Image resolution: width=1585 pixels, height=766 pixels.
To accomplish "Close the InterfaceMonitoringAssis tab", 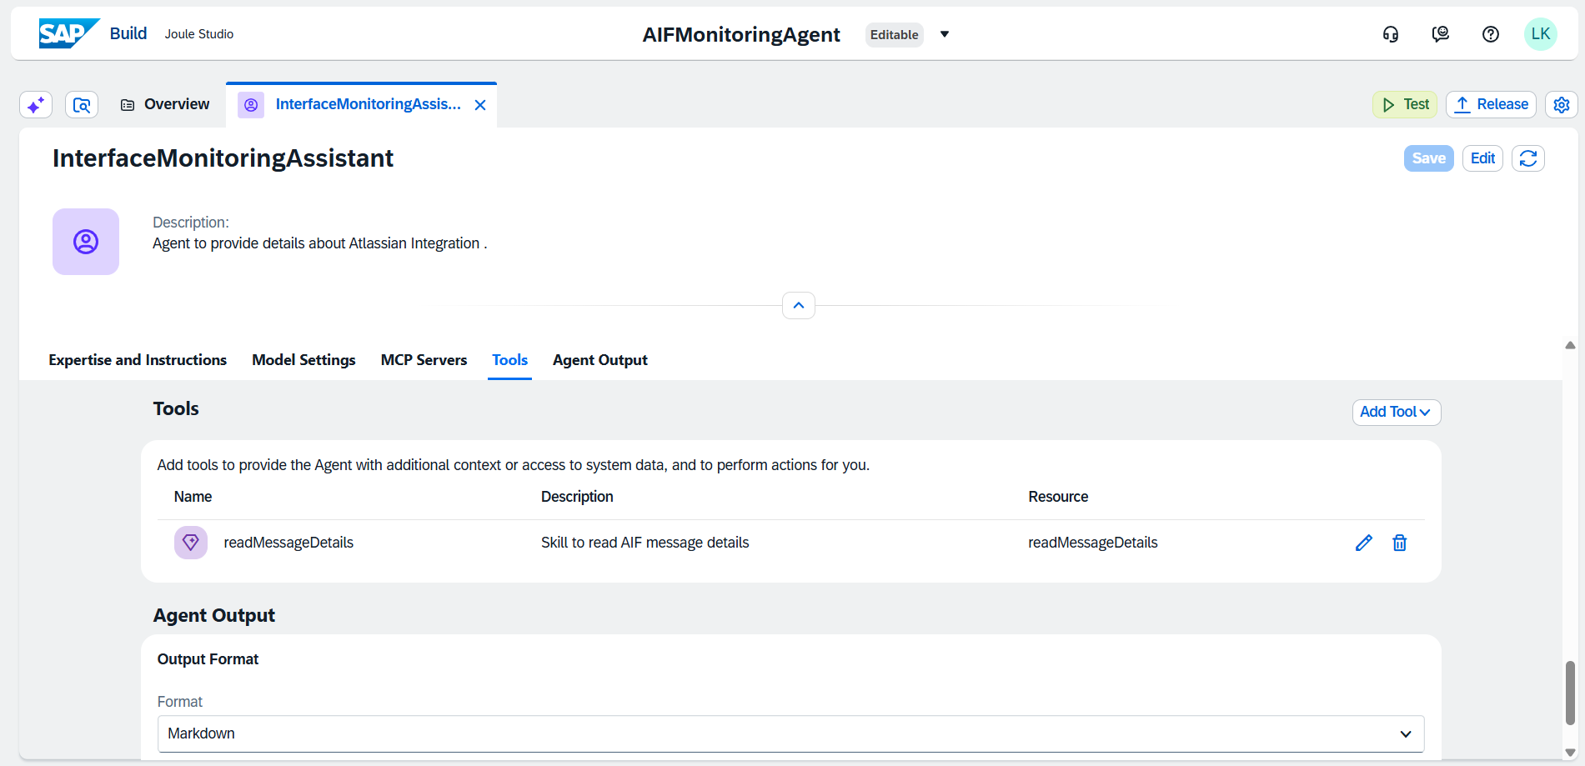I will (480, 105).
